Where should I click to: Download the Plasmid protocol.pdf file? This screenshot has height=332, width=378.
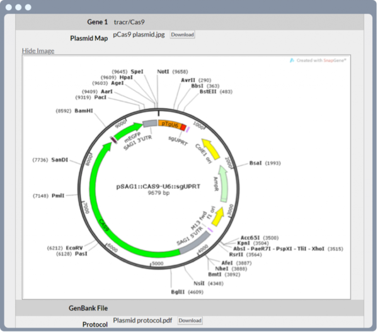190,320
